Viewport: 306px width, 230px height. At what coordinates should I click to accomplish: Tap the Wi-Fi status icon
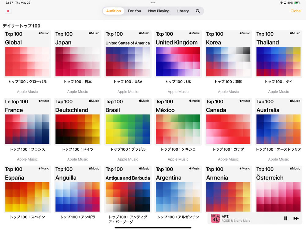pyautogui.click(x=281, y=3)
